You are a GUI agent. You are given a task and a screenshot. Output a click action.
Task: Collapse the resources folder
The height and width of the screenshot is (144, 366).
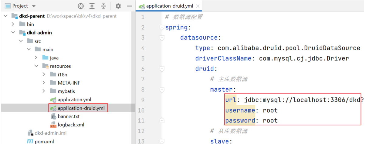click(36, 66)
